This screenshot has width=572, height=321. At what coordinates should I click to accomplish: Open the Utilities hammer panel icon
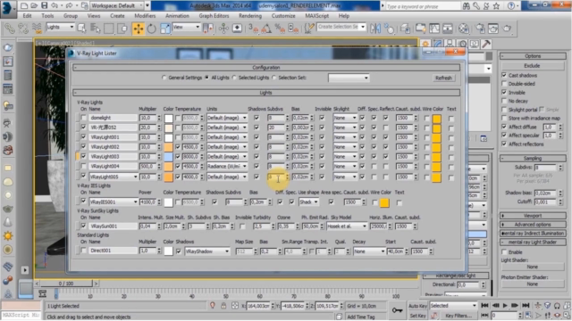pyautogui.click(x=486, y=44)
